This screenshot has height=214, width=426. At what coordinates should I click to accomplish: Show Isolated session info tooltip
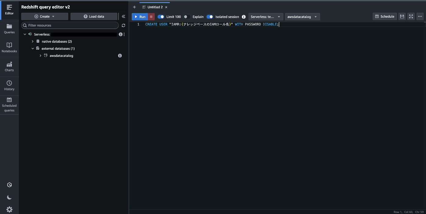coord(244,17)
